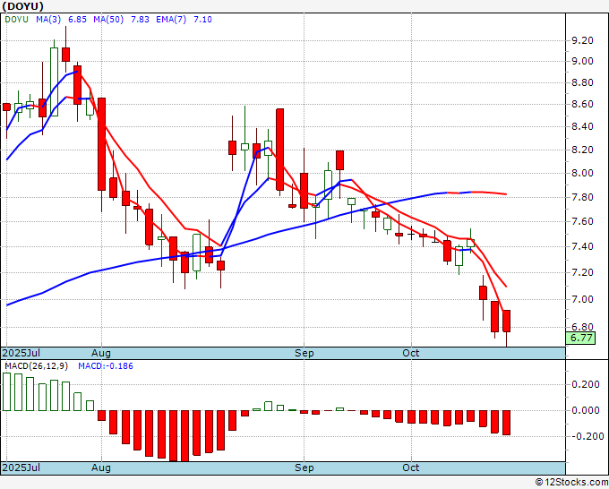Click the first green MACD histogram bar
Screen dimensions: 609x489
click(x=6, y=392)
